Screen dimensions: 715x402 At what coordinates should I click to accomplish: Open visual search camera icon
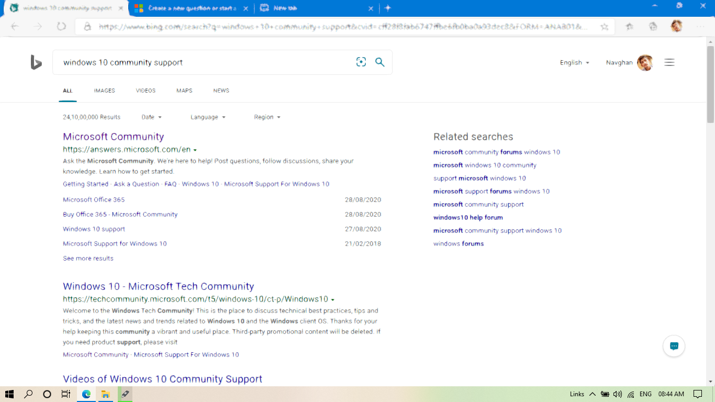click(x=361, y=62)
